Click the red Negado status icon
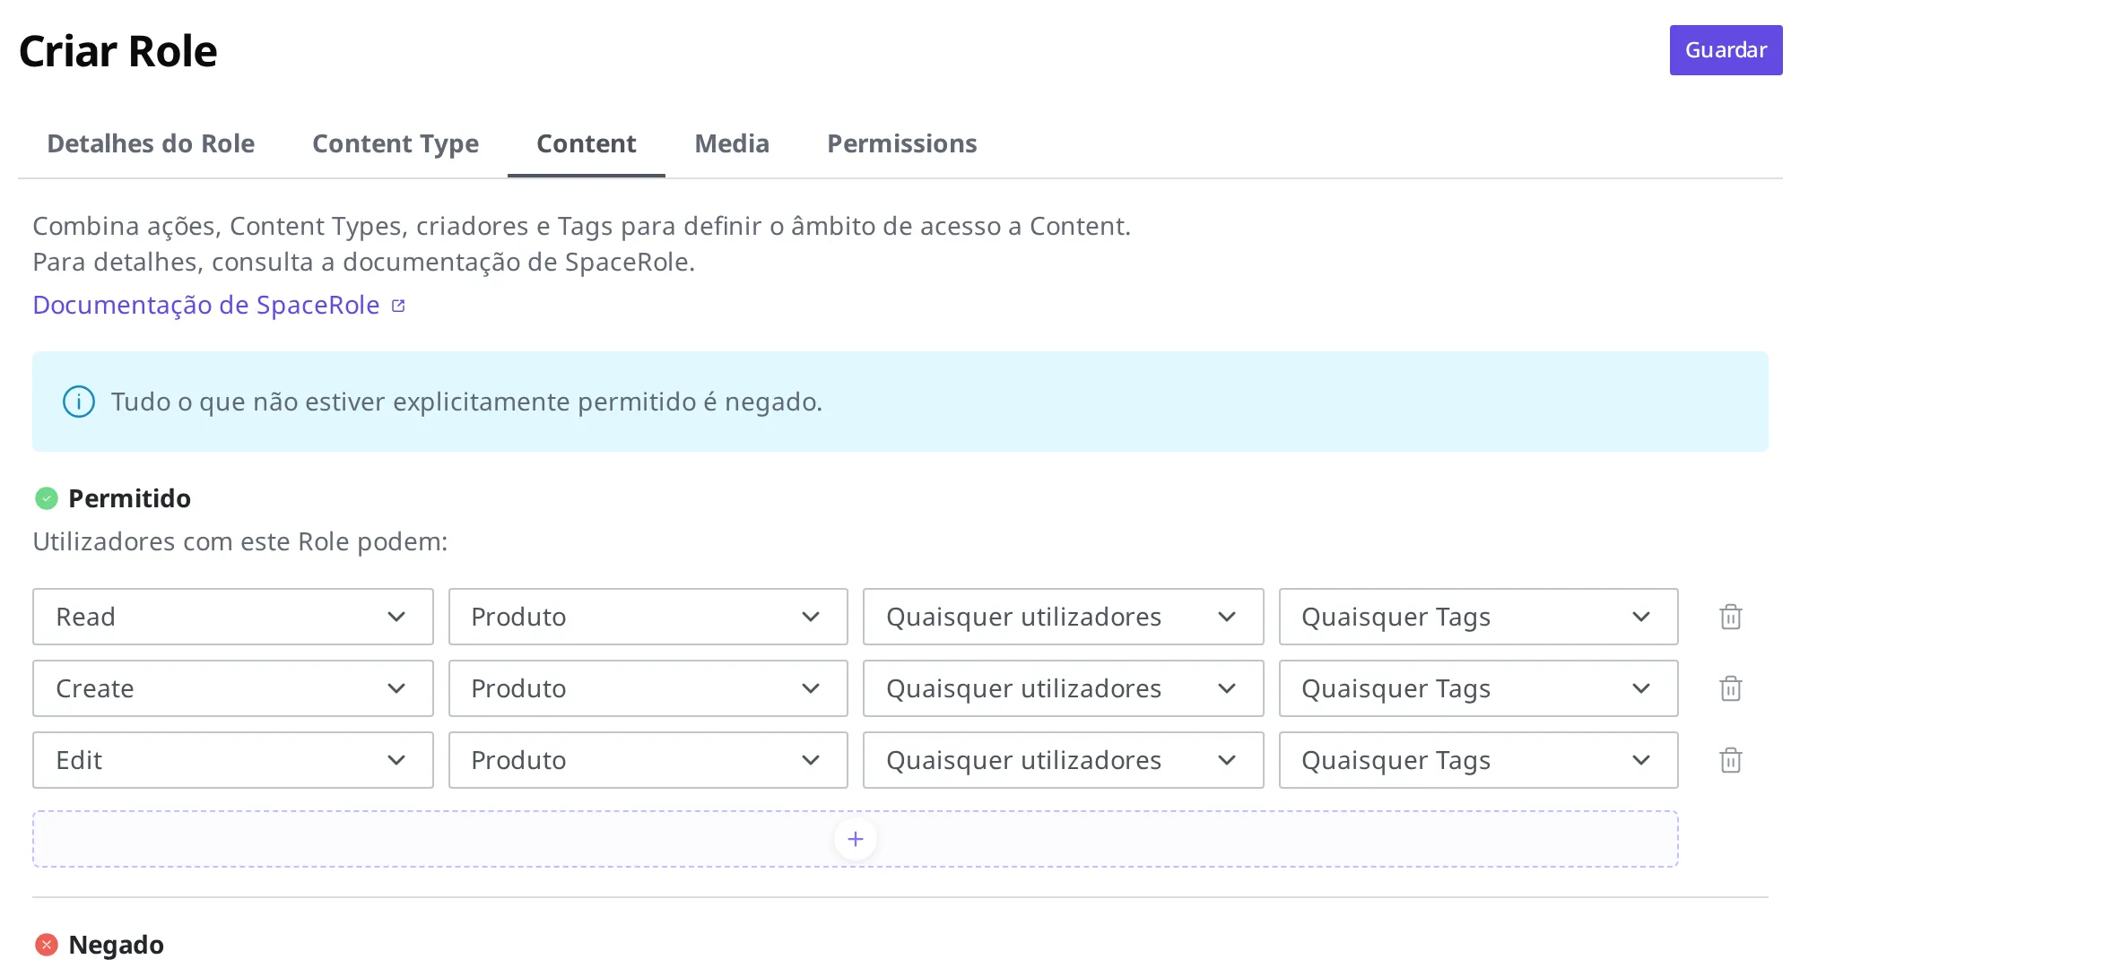Screen dimensions: 2113x968 click(x=47, y=945)
